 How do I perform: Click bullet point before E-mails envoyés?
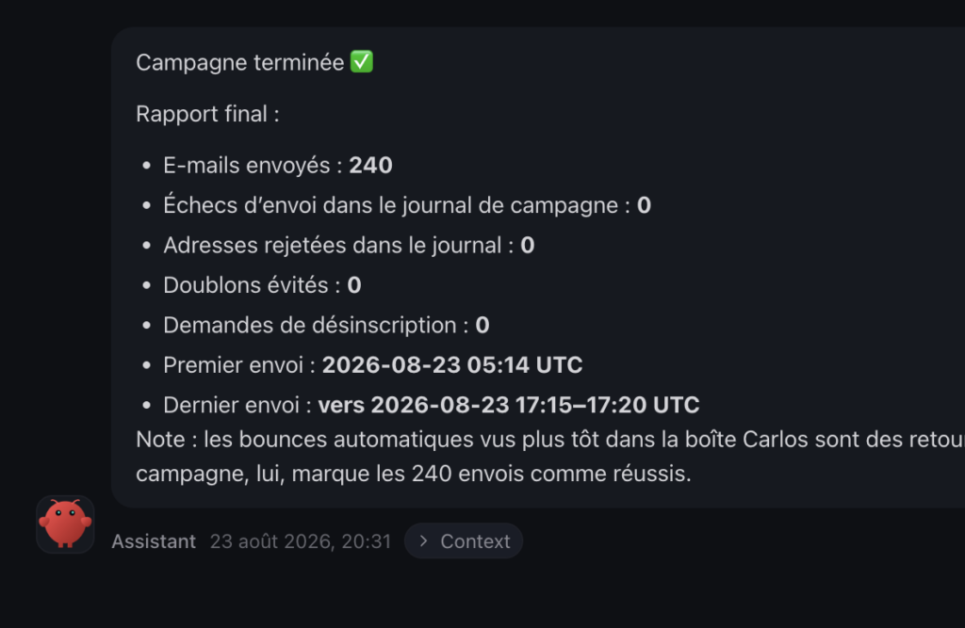tap(146, 166)
